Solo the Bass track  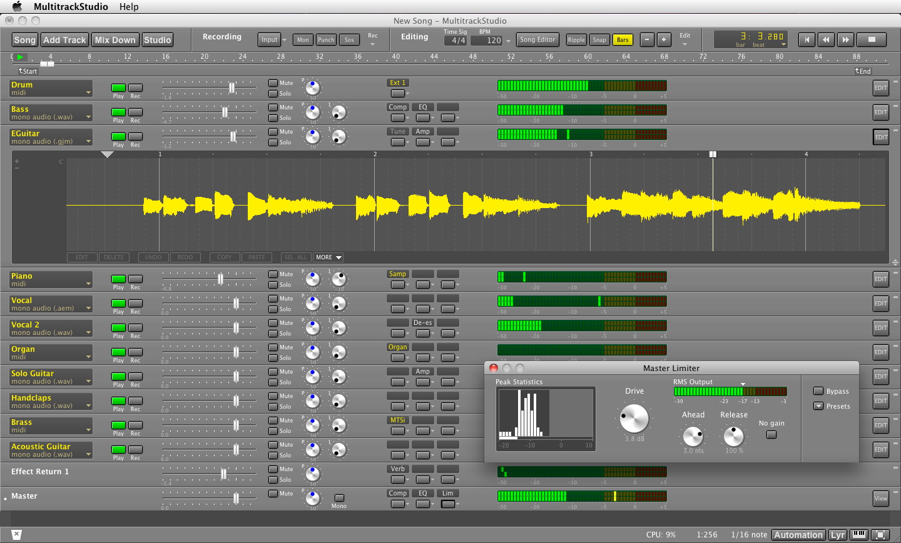pyautogui.click(x=273, y=118)
